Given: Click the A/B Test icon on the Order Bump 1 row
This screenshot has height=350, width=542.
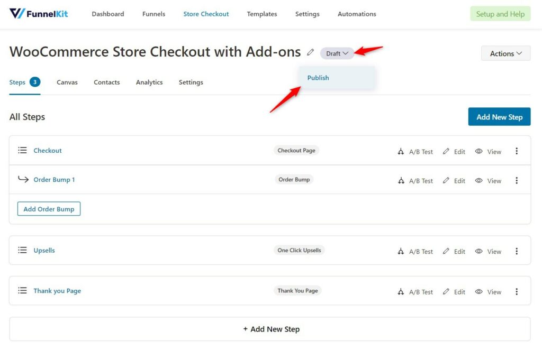Looking at the screenshot, I should click(x=401, y=180).
